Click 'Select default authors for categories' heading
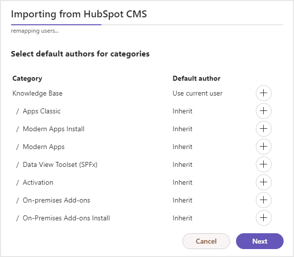 coord(80,54)
